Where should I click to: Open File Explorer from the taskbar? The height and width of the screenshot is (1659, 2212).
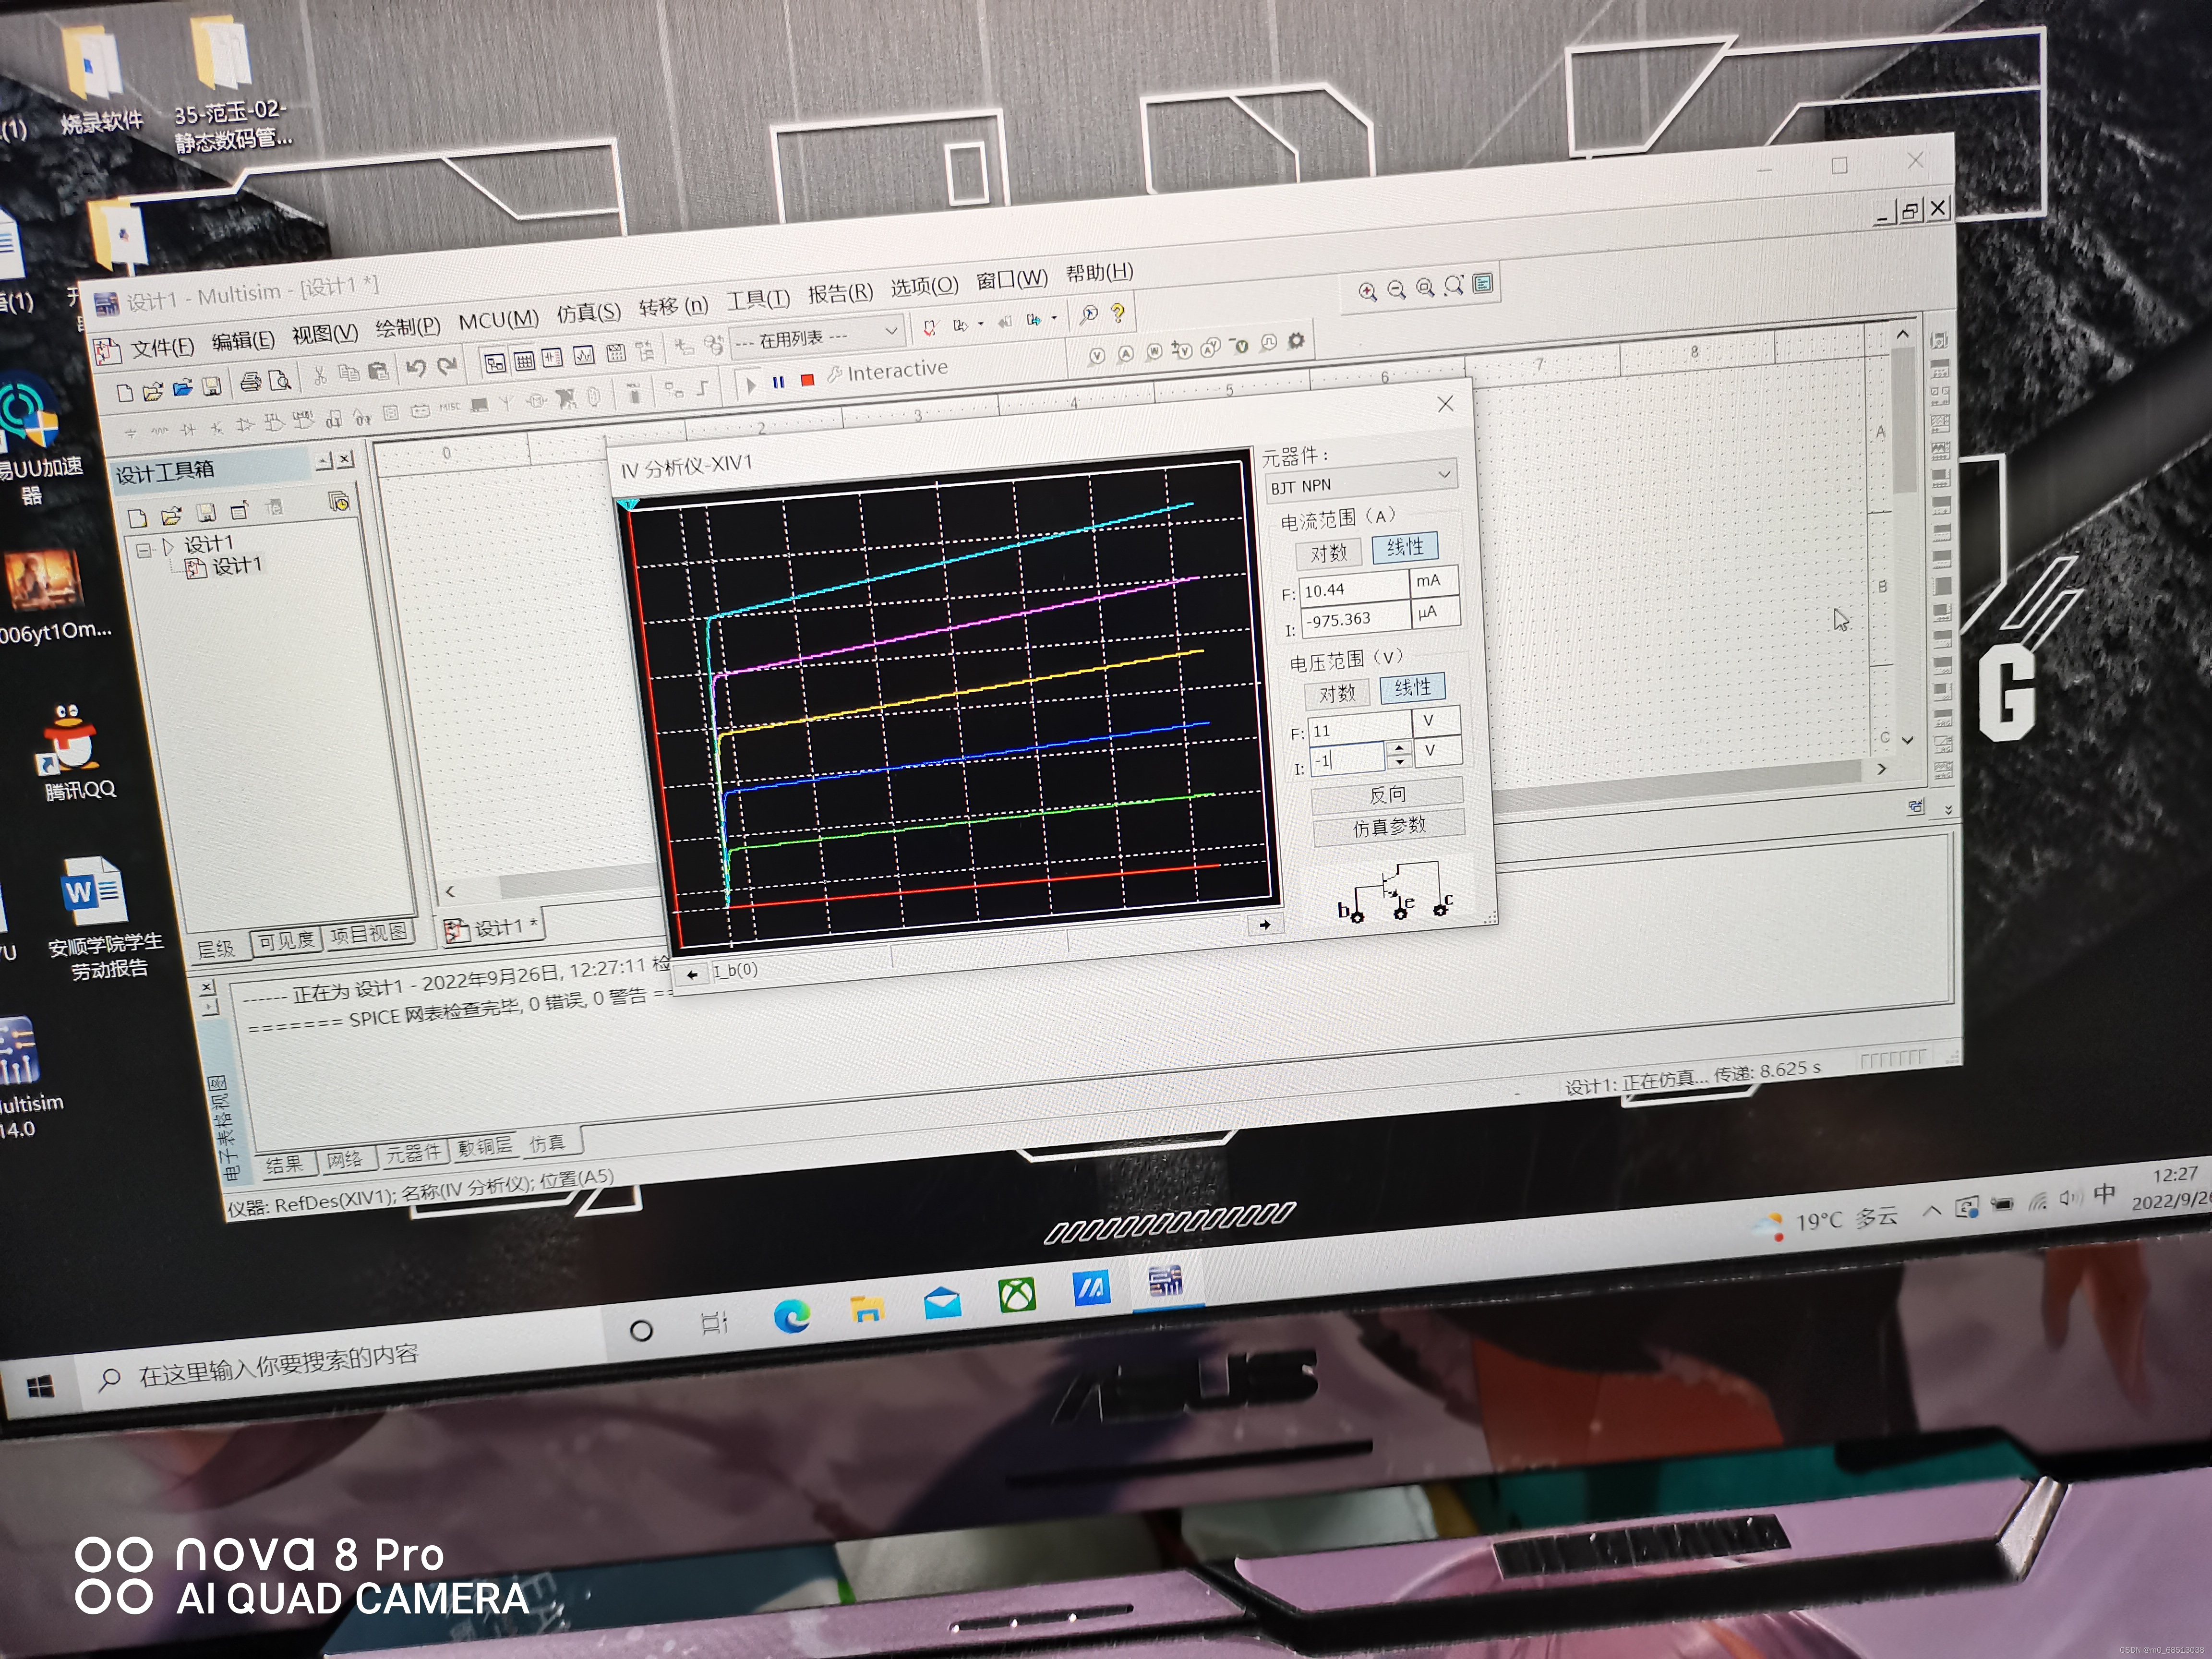coord(867,1309)
